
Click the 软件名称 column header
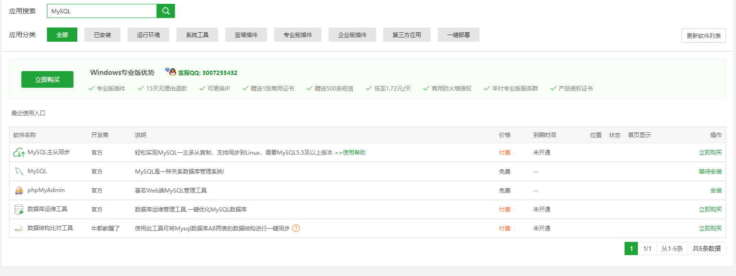tap(25, 135)
